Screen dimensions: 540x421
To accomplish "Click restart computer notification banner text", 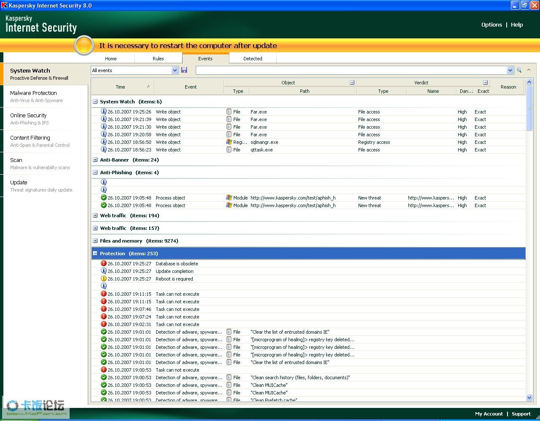I will coord(188,46).
